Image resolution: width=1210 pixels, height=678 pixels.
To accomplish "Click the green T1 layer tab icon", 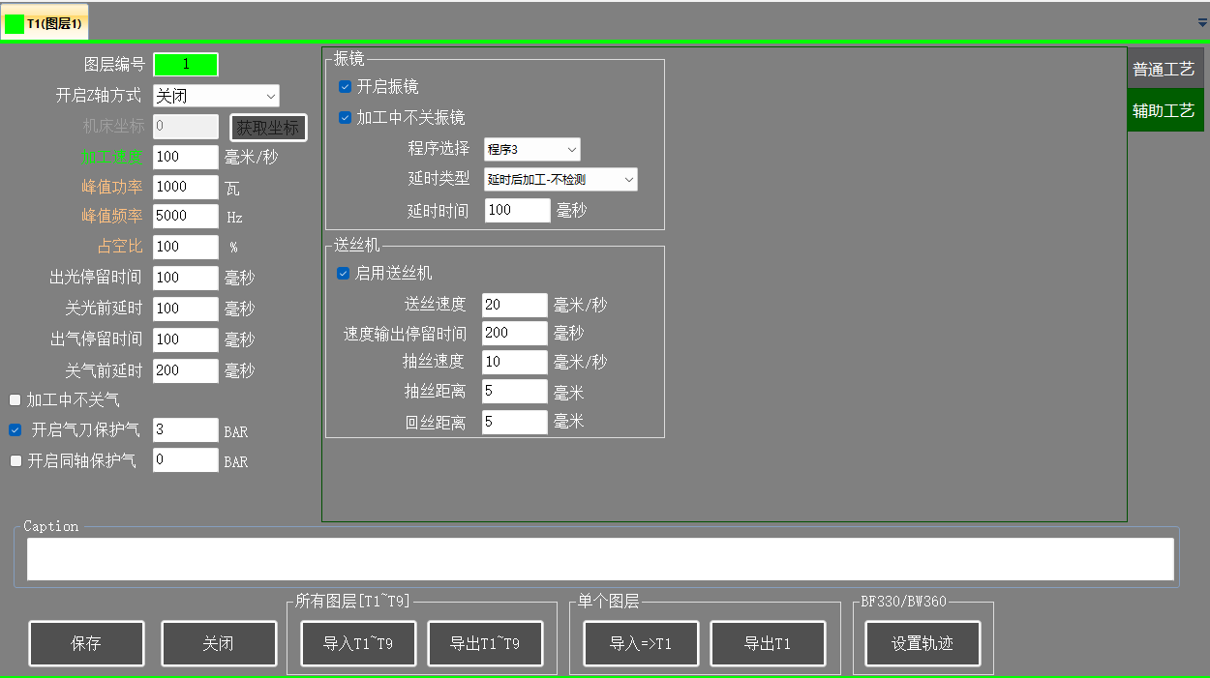I will pyautogui.click(x=15, y=24).
